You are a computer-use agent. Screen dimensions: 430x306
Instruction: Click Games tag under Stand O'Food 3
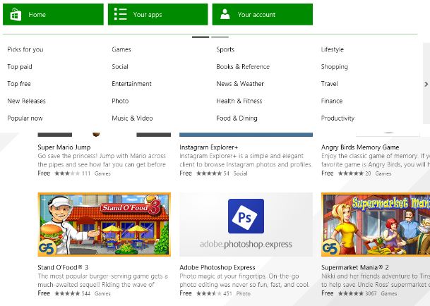click(x=102, y=293)
